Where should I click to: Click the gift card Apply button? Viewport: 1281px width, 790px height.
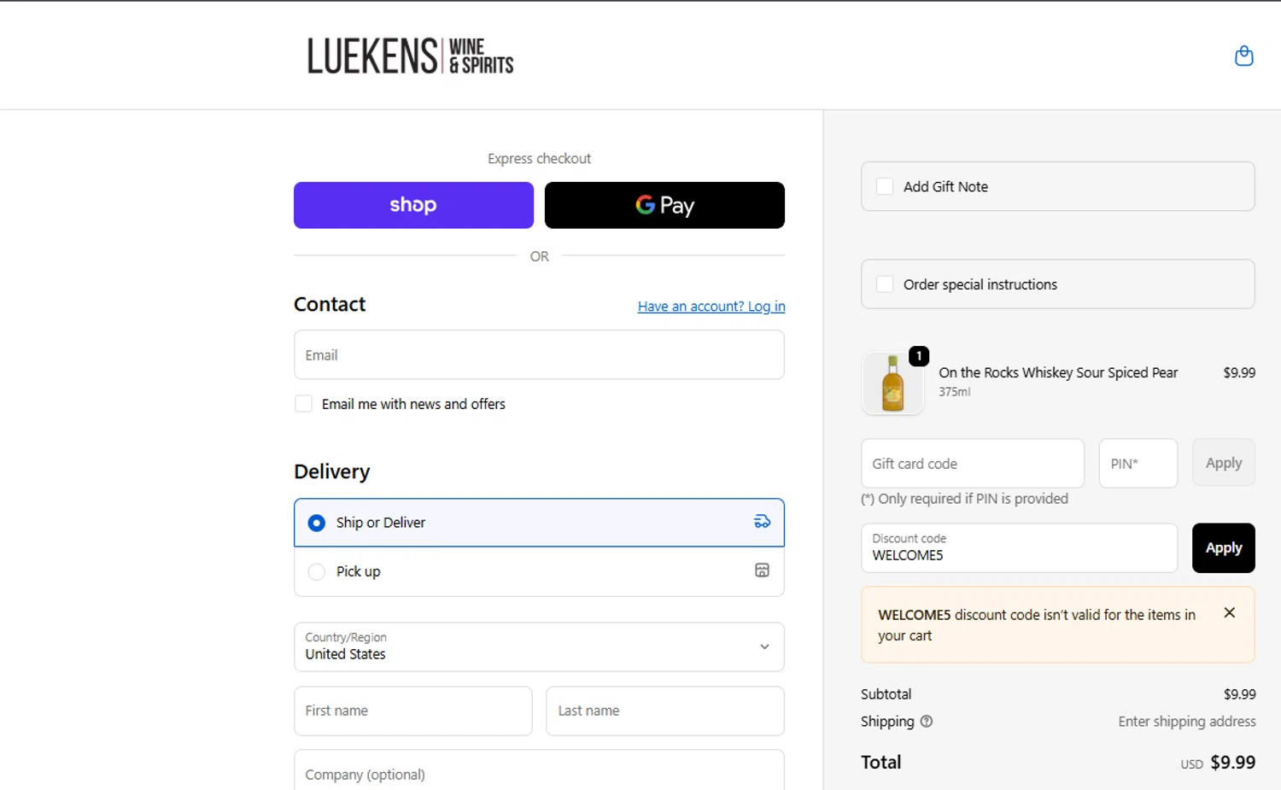[x=1223, y=463]
